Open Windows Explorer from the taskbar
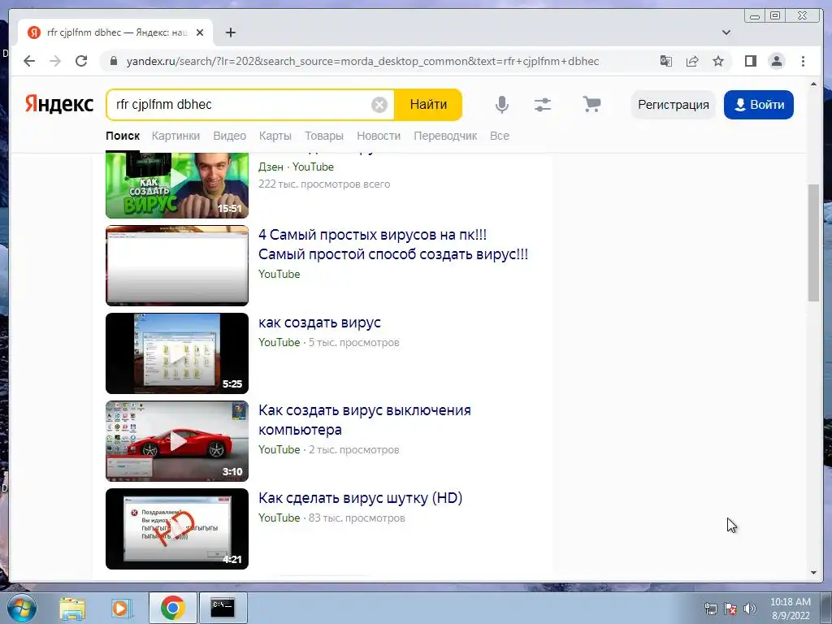 pyautogui.click(x=72, y=608)
